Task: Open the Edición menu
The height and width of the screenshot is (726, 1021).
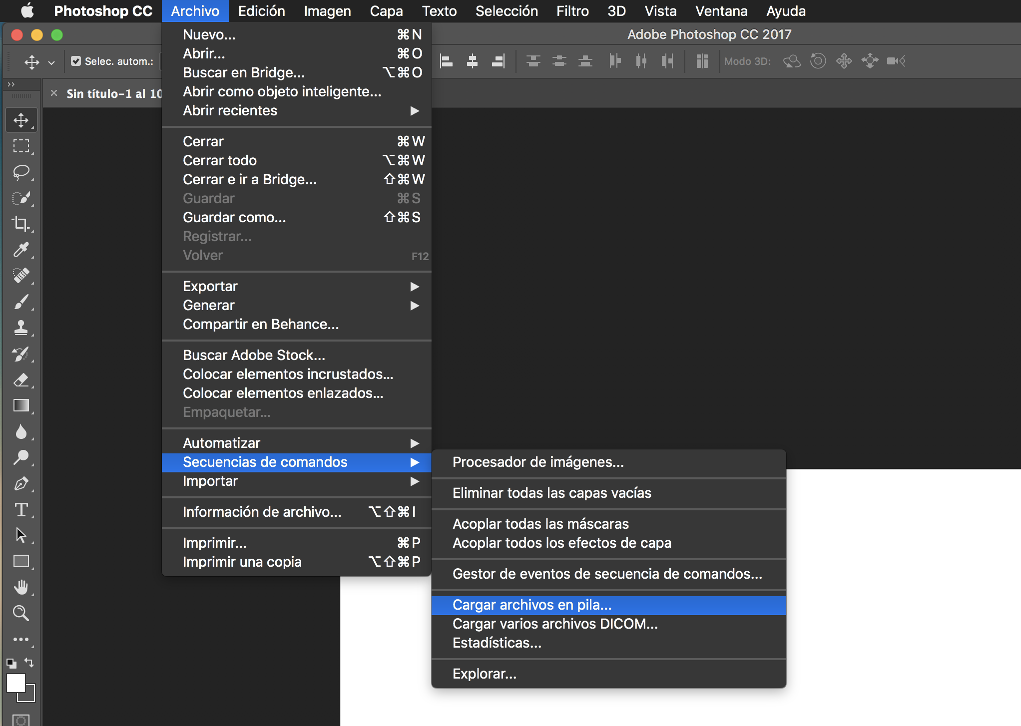Action: 261,11
